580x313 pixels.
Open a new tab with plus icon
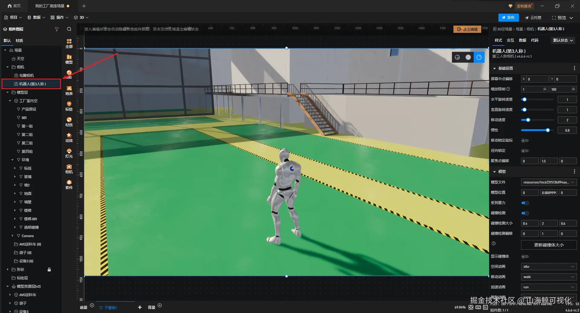[x=84, y=6]
